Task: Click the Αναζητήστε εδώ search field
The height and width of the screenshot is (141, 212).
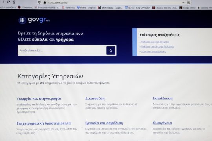Action: click(x=62, y=51)
